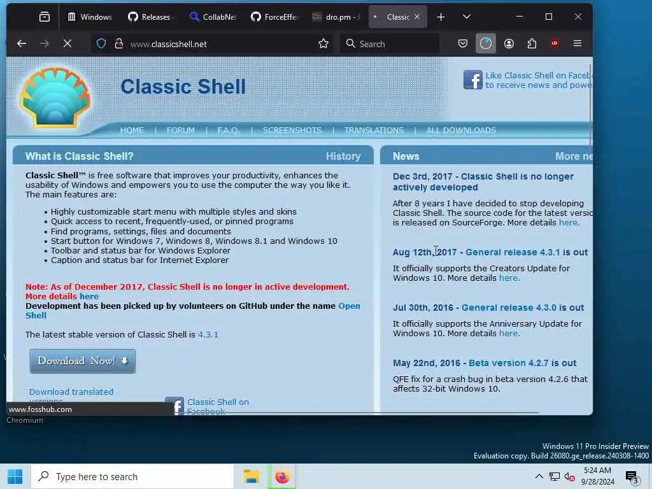Click the muted volume icon in tray

coord(569,476)
